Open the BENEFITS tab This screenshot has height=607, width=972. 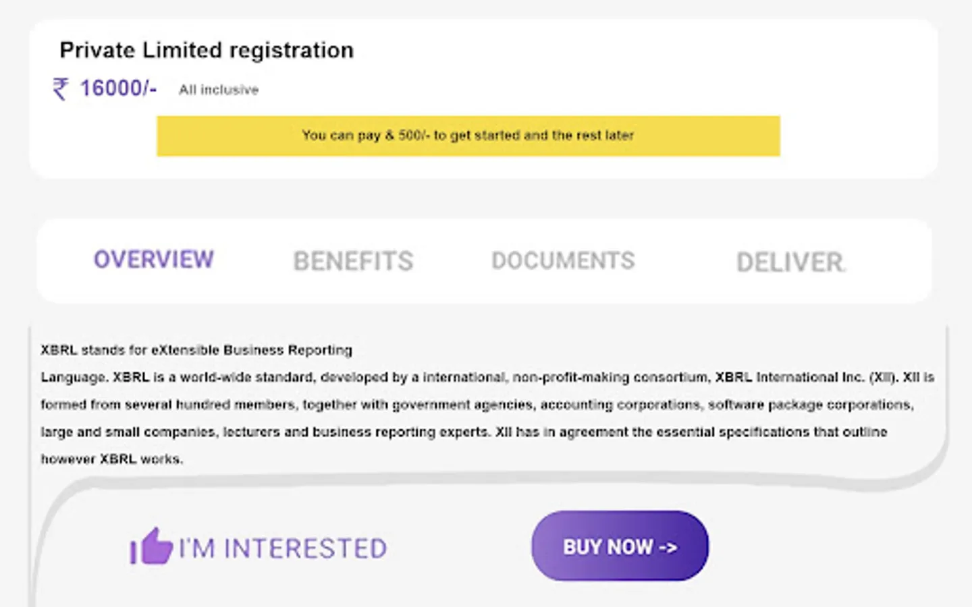pos(353,261)
